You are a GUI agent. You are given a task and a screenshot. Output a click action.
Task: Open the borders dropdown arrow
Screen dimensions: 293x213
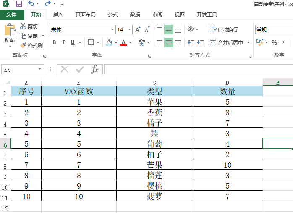pyautogui.click(x=98, y=43)
